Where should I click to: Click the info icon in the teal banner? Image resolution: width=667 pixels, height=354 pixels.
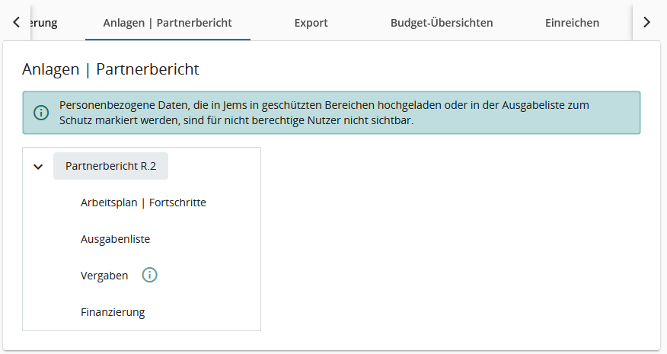coord(41,113)
